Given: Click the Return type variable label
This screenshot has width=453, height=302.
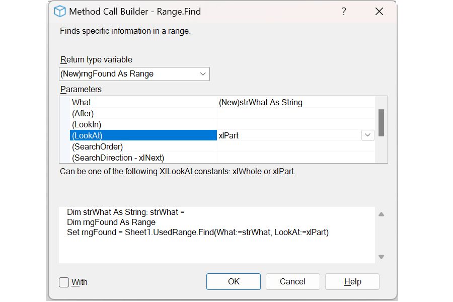Looking at the screenshot, I should coord(96,59).
